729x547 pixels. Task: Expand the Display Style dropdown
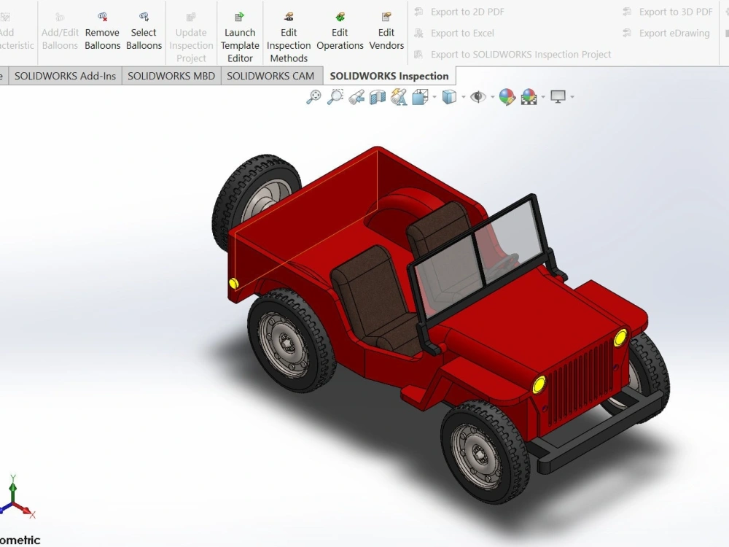coord(462,96)
